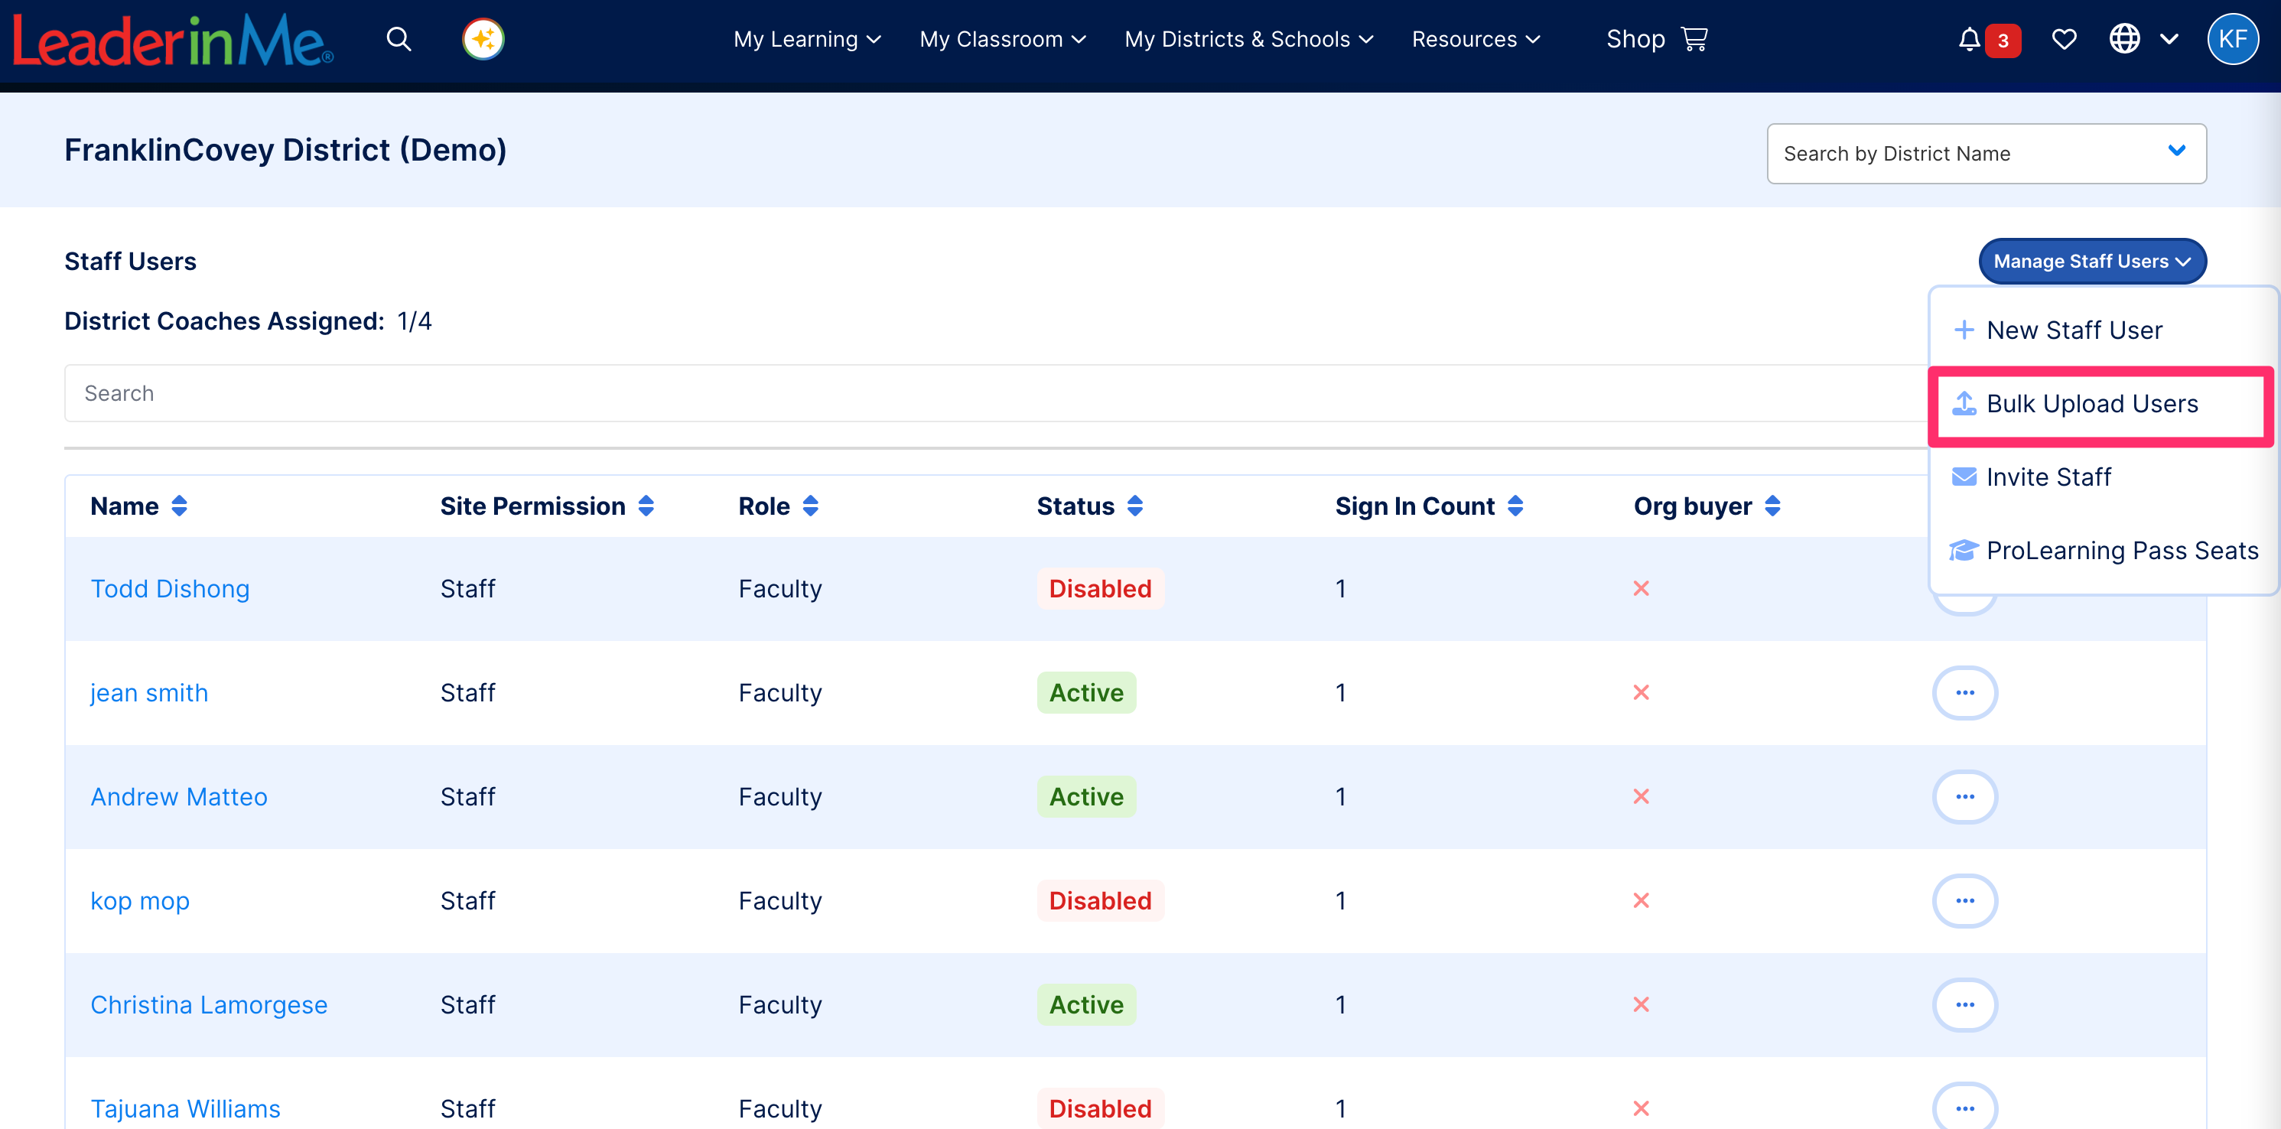Sort by Site Permission column arrows

tap(646, 506)
